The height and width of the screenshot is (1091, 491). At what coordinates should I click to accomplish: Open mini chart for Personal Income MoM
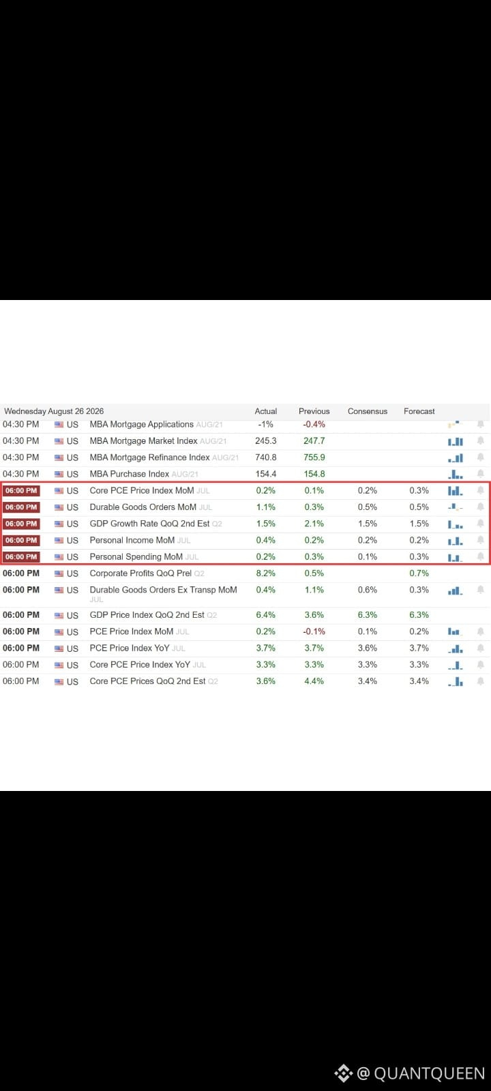point(456,540)
